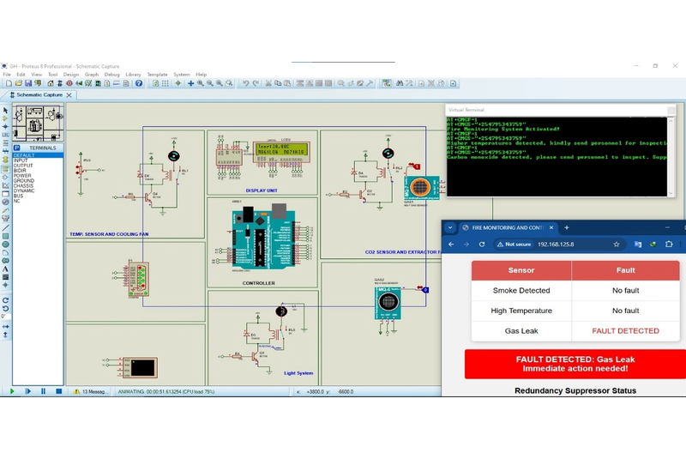Switch to Component Mode in the sidebar
Screen dimensions: 686x459
tap(5, 118)
